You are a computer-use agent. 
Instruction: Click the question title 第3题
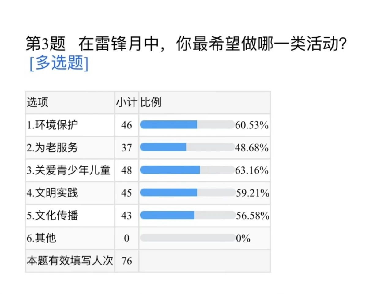(x=45, y=44)
